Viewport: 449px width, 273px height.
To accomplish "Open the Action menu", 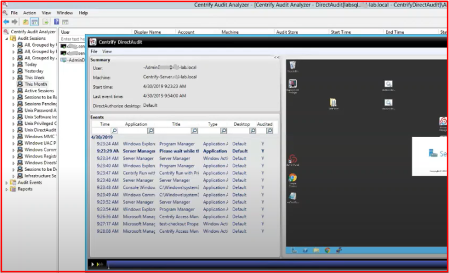I will coord(29,13).
